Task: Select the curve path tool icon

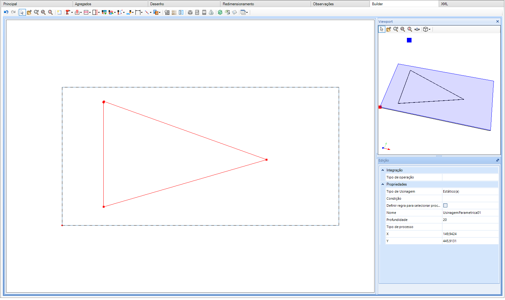Action: tap(120, 12)
